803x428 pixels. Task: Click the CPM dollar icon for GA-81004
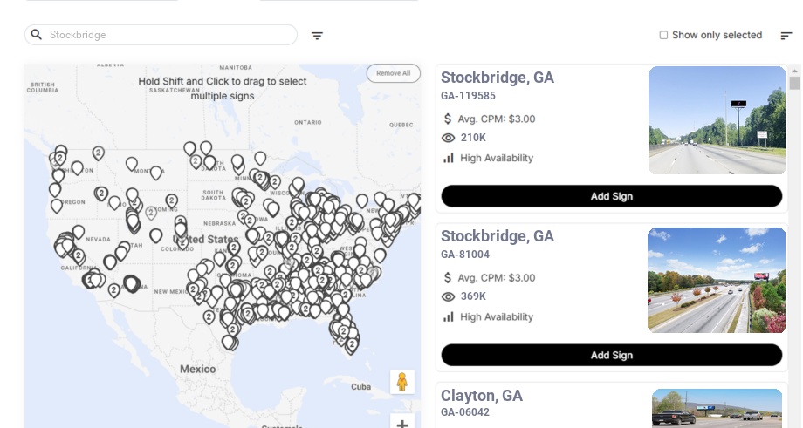click(x=449, y=278)
